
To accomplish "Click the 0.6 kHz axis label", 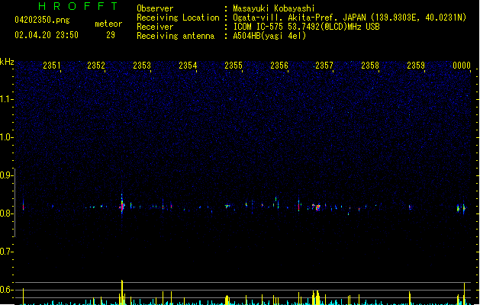I will pos(6,290).
